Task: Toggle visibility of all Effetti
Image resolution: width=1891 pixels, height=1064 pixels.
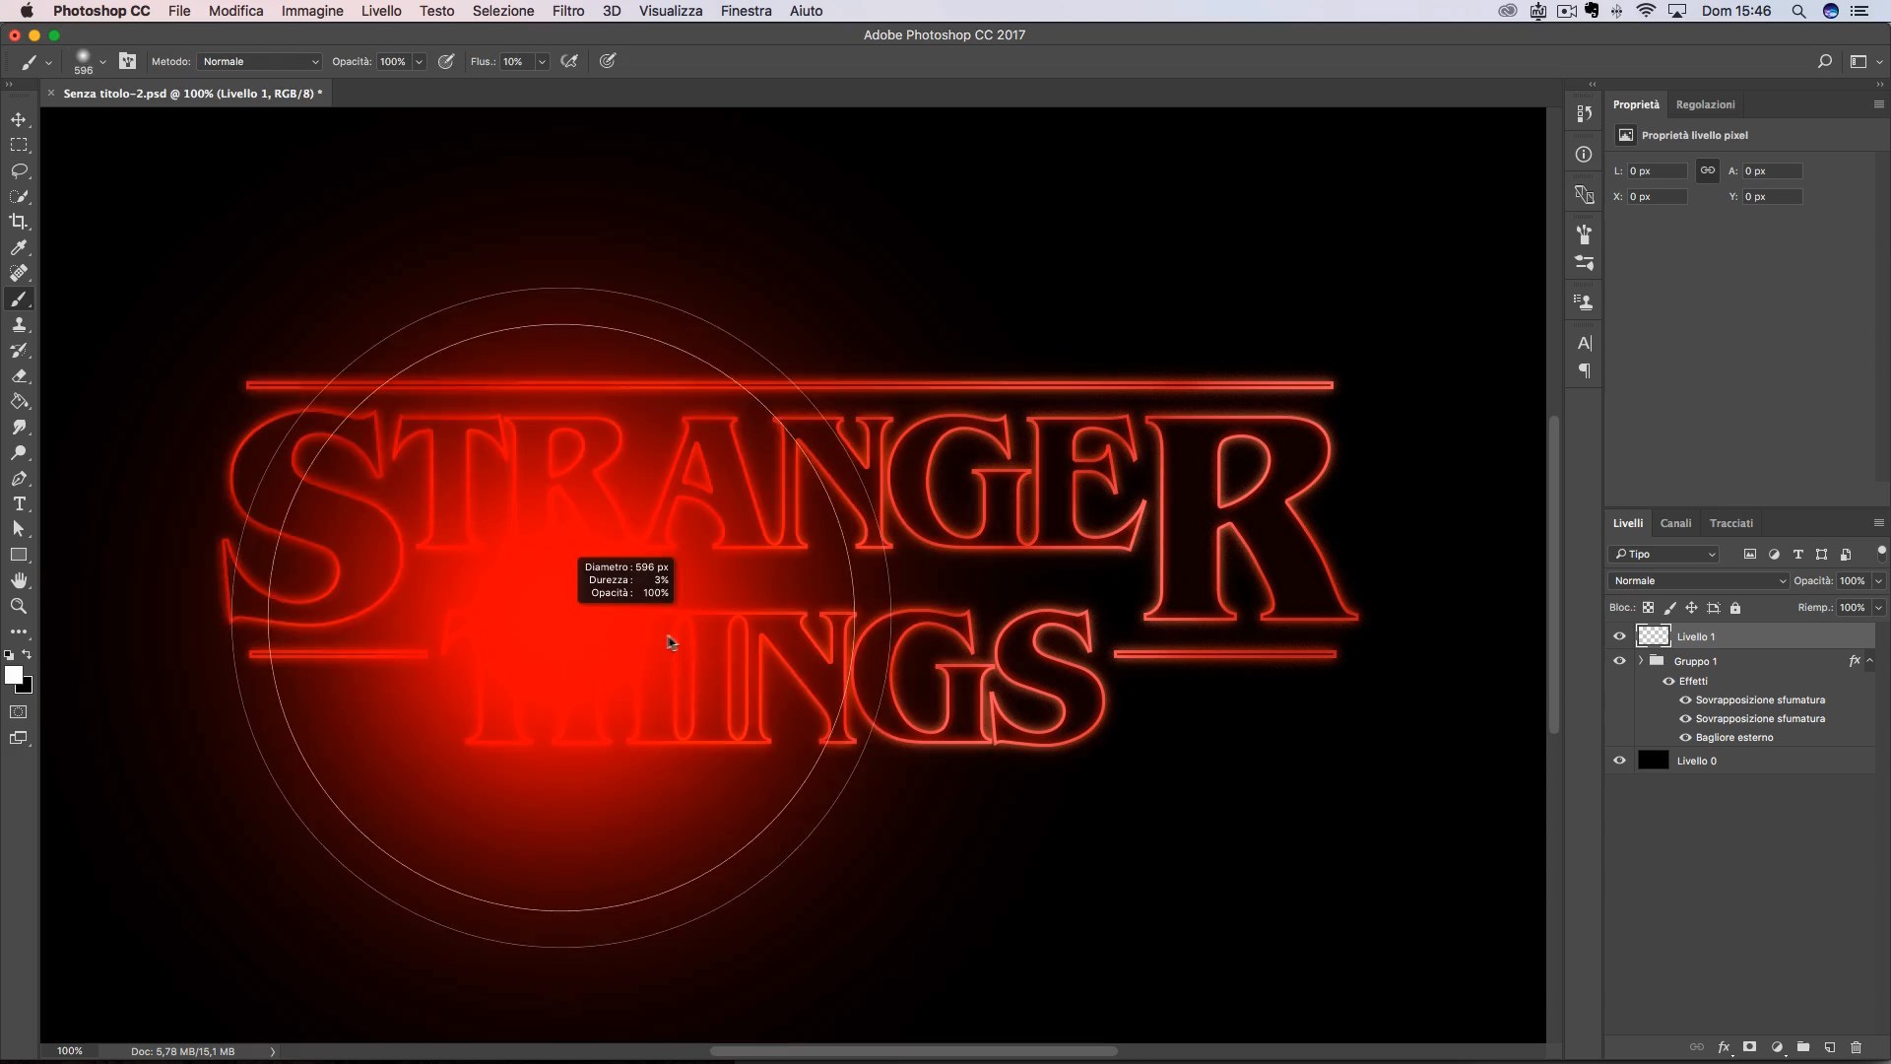Action: click(x=1668, y=681)
